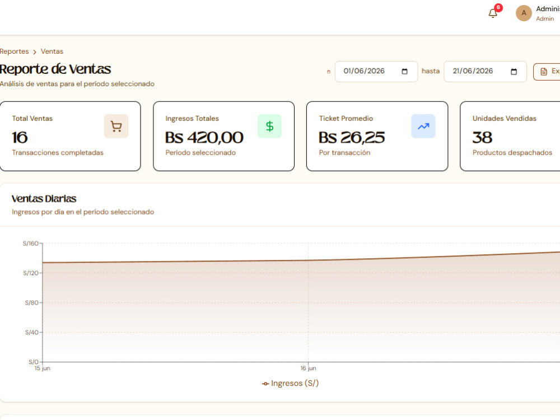Click the Bs 420,00 income value
The image size is (560, 420).
pos(204,138)
